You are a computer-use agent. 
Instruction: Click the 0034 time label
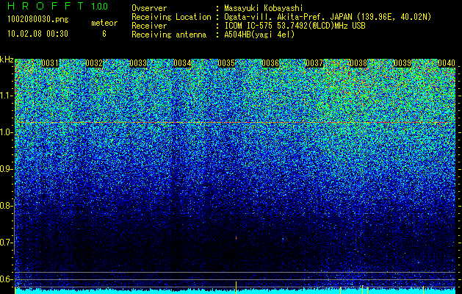pos(182,63)
